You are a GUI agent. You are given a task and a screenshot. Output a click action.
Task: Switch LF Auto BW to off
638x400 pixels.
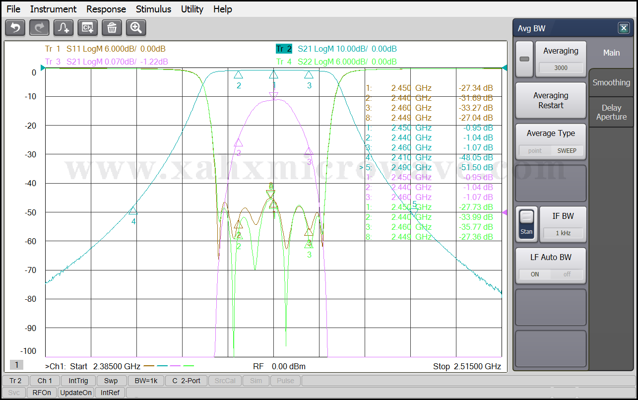pos(567,274)
